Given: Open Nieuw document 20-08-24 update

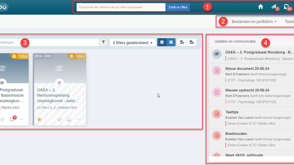Looking at the screenshot, I should [247, 69].
